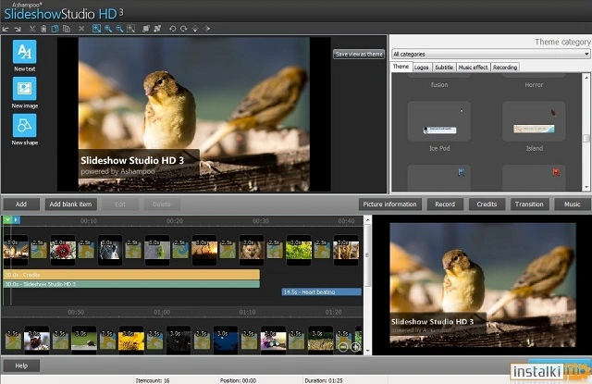The image size is (592, 384).
Task: Select the Ice Pod theme thumbnail
Action: pyautogui.click(x=438, y=122)
